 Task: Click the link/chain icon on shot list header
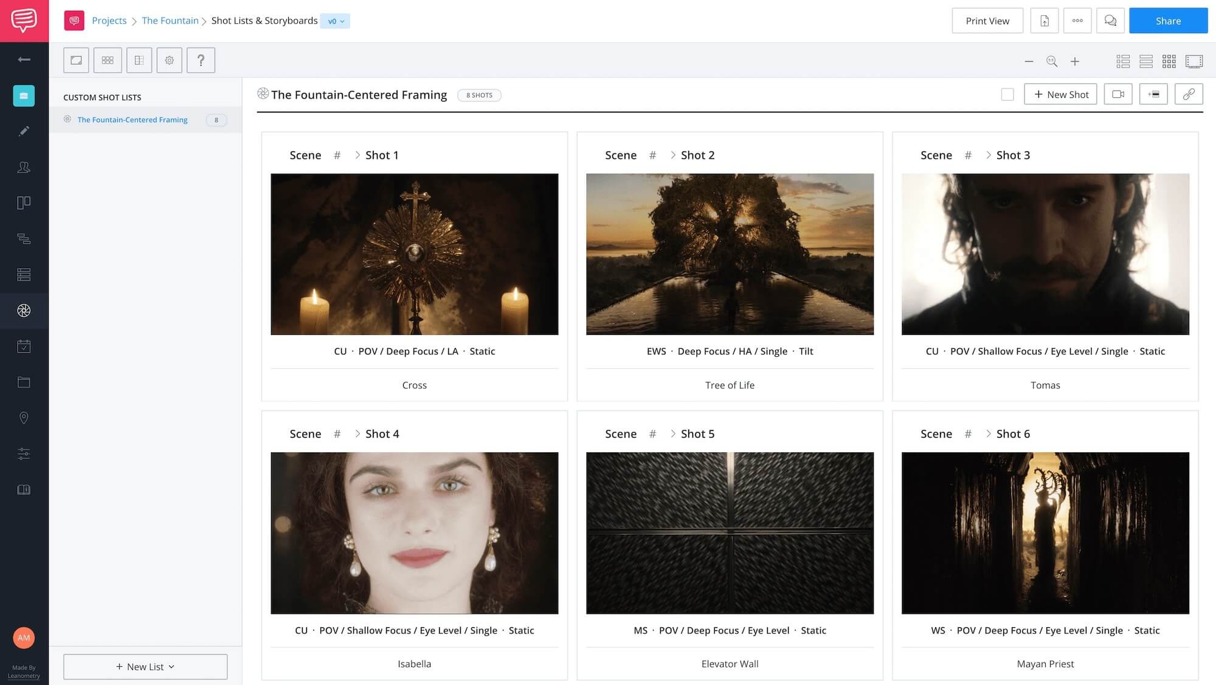(x=1187, y=94)
